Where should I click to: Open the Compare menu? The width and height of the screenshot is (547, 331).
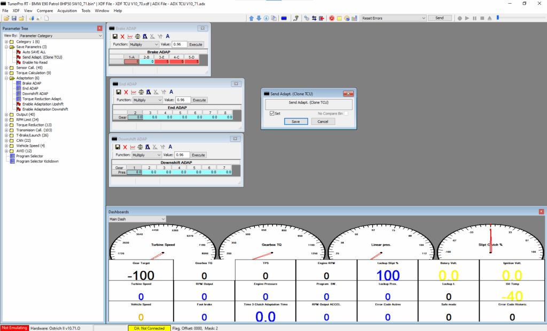(x=45, y=11)
